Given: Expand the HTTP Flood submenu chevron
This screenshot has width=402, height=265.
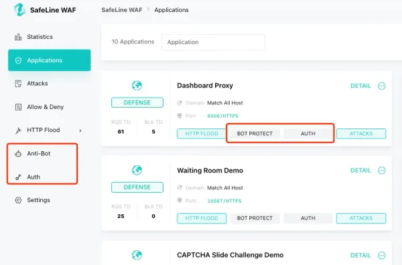Looking at the screenshot, I should (x=80, y=130).
